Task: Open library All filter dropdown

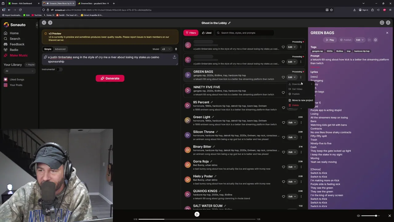Action: pyautogui.click(x=19, y=71)
